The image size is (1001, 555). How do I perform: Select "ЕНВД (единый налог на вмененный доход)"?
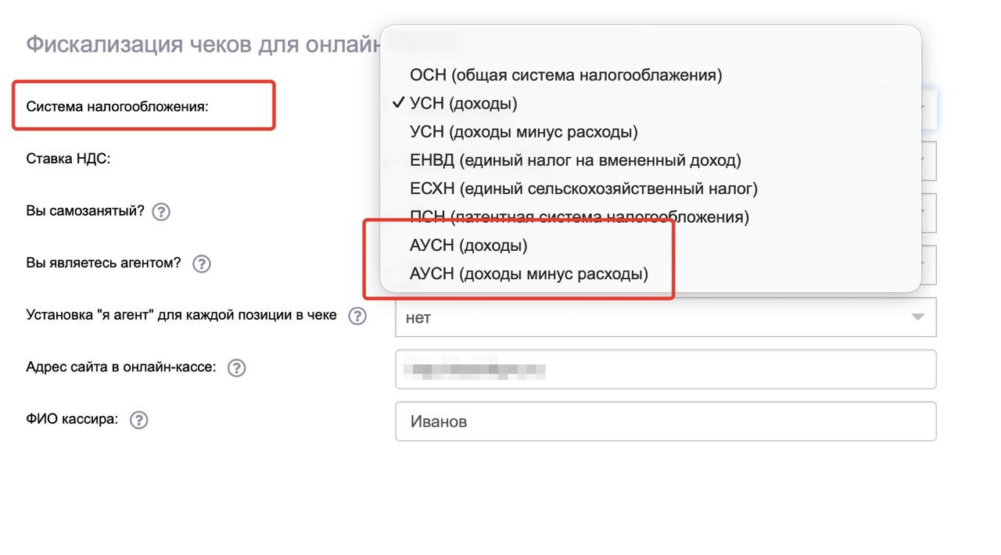click(575, 160)
